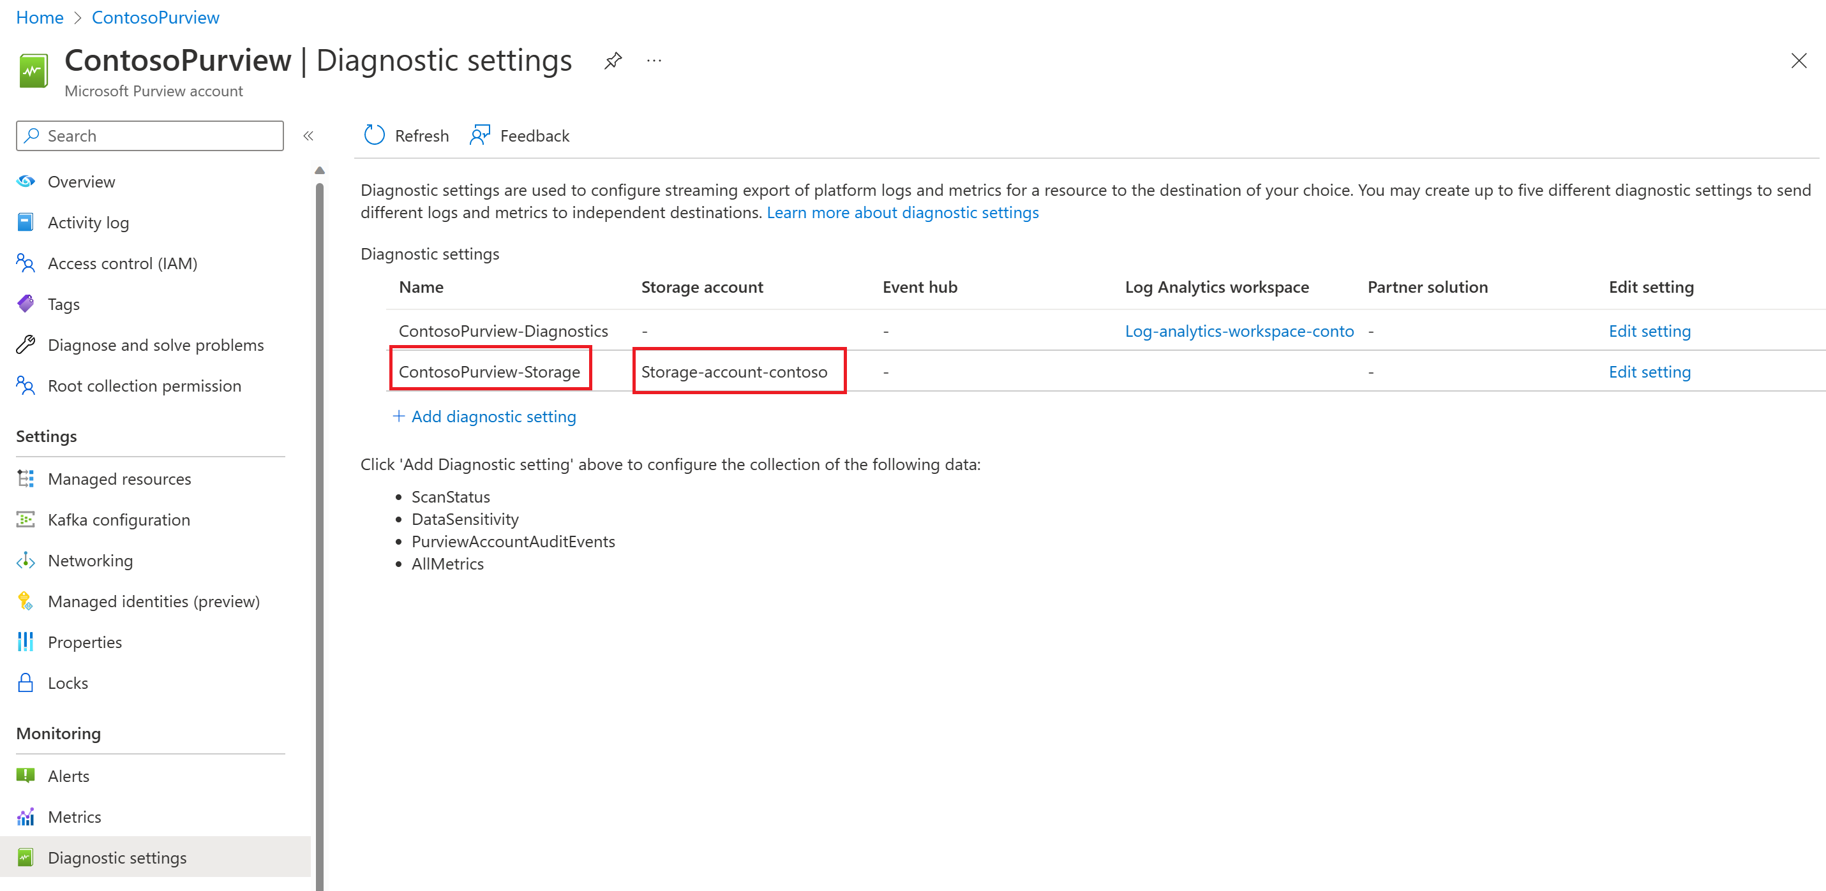Image resolution: width=1826 pixels, height=891 pixels.
Task: Open Access control (IAM) page
Action: coord(122,263)
